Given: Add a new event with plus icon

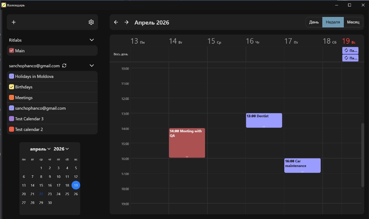Looking at the screenshot, I should tap(14, 22).
